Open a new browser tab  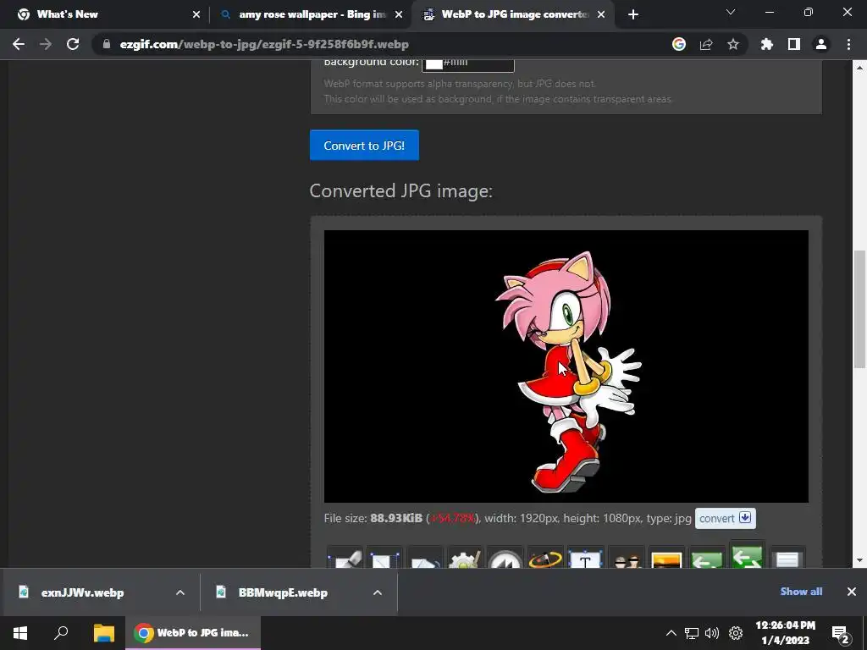click(633, 14)
